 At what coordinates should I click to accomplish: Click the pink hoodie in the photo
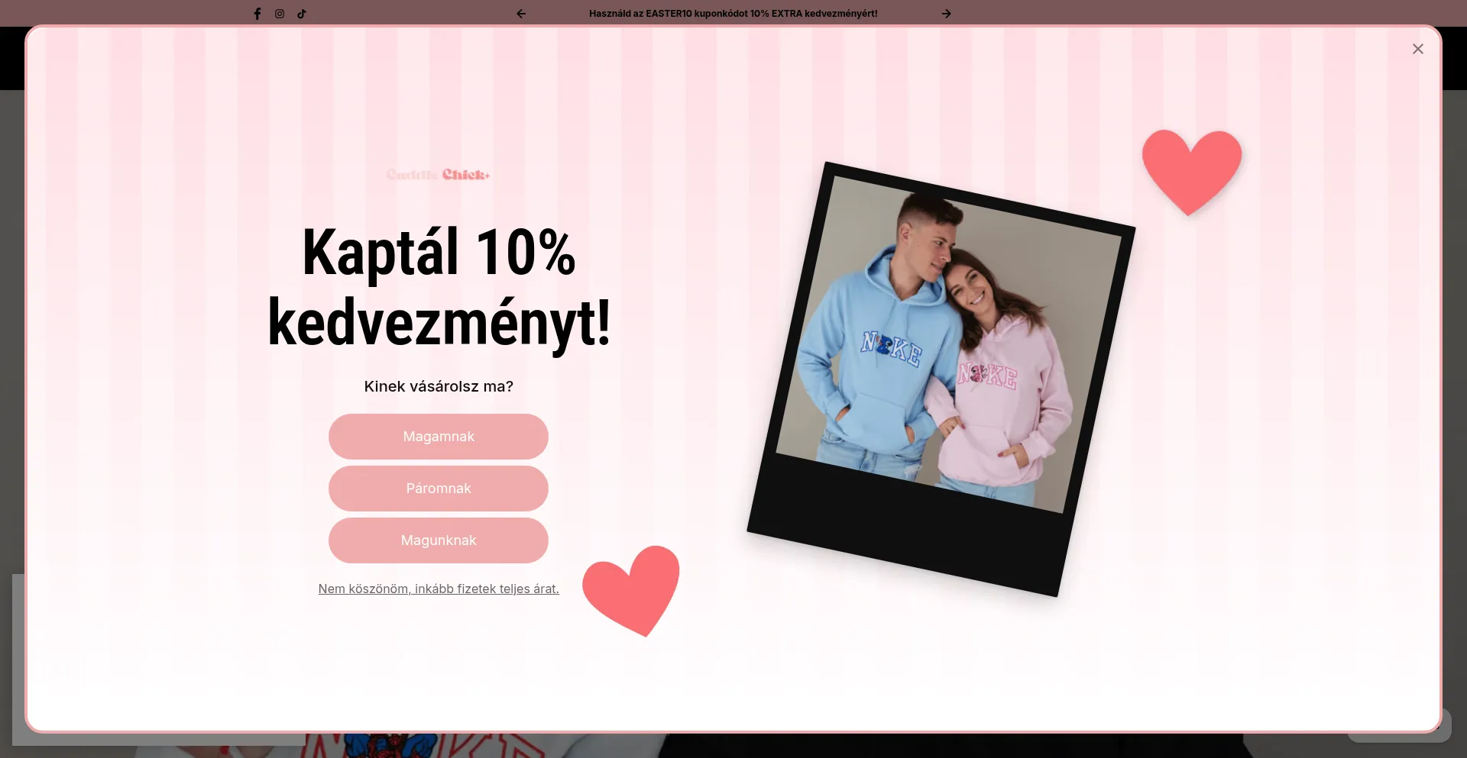[1001, 397]
